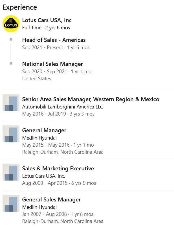
Task: Click Medlin Hyundai under General Sales Manager
Action: click(39, 207)
